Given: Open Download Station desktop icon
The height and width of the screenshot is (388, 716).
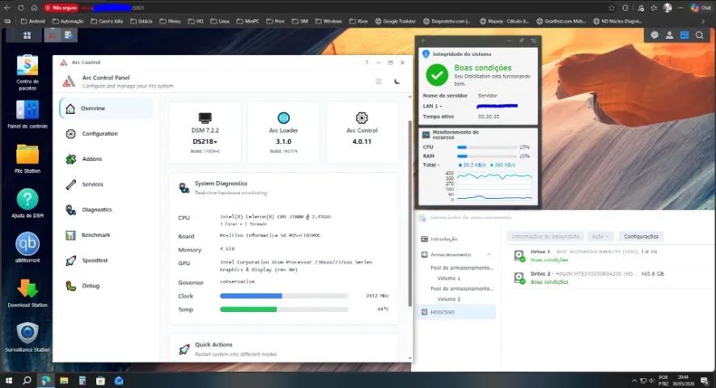Looking at the screenshot, I should click(28, 293).
